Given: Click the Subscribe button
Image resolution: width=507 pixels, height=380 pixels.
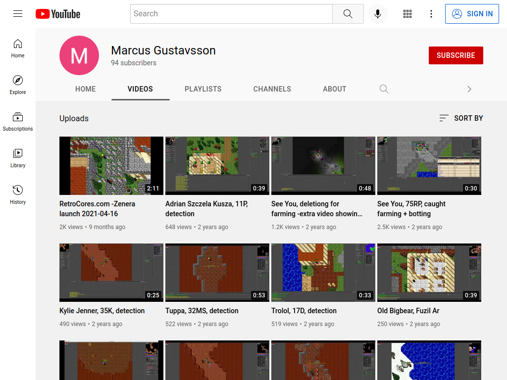Looking at the screenshot, I should tap(456, 55).
